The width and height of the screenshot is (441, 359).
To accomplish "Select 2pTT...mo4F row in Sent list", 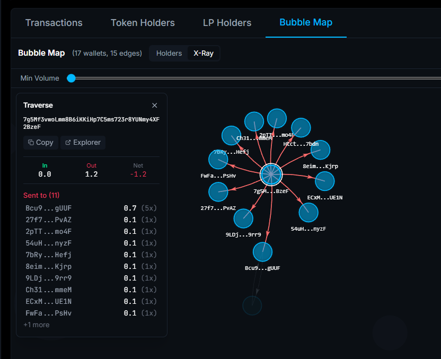I will tap(91, 231).
